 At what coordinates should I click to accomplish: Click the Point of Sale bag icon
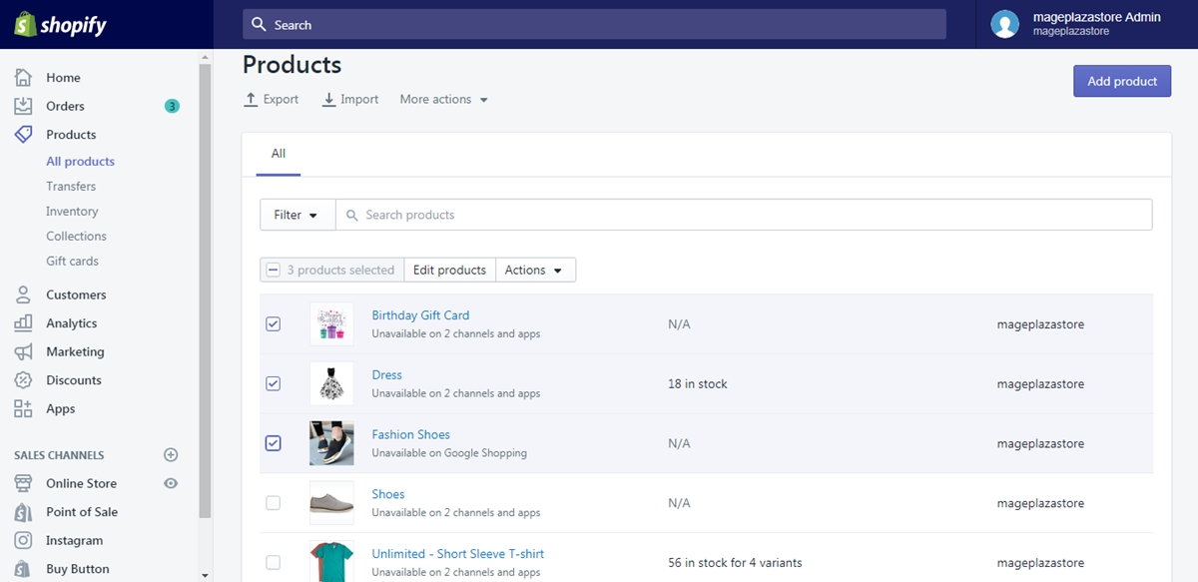tap(23, 512)
